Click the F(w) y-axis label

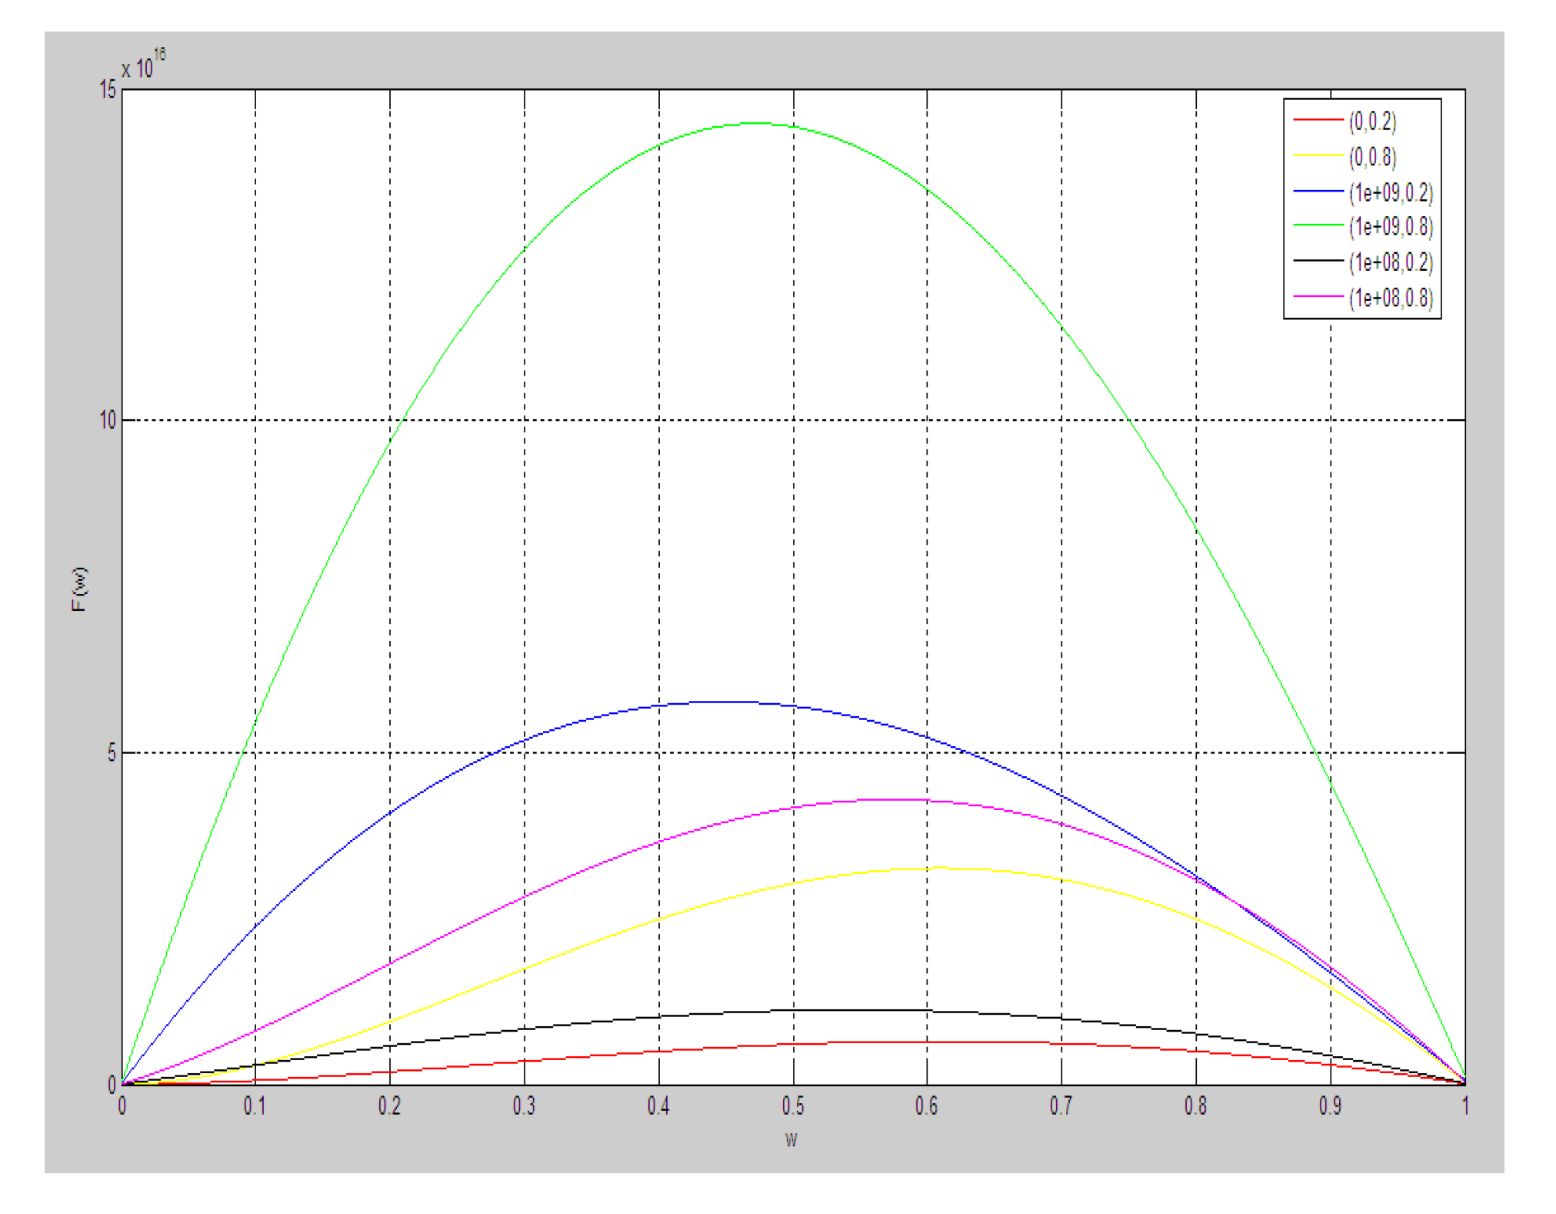(x=79, y=589)
